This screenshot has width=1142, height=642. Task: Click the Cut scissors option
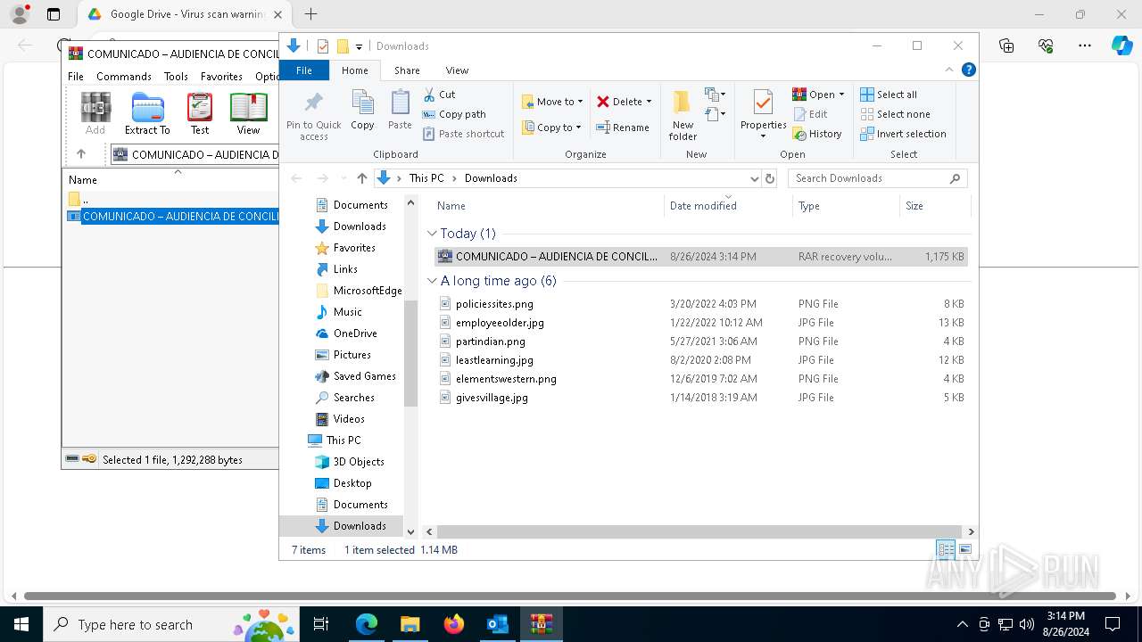point(439,95)
